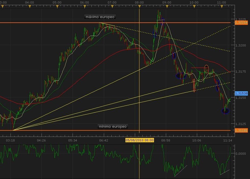The image size is (250, 179).
Task: Click the 05:34 bottom time label
Action: point(73,140)
